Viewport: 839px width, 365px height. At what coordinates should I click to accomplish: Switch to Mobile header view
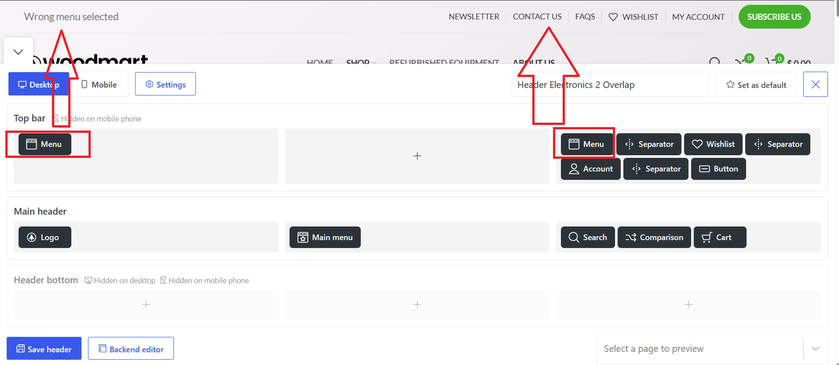click(99, 85)
